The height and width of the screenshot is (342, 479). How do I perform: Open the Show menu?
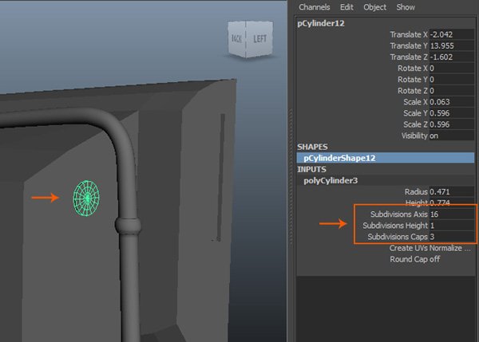point(406,7)
